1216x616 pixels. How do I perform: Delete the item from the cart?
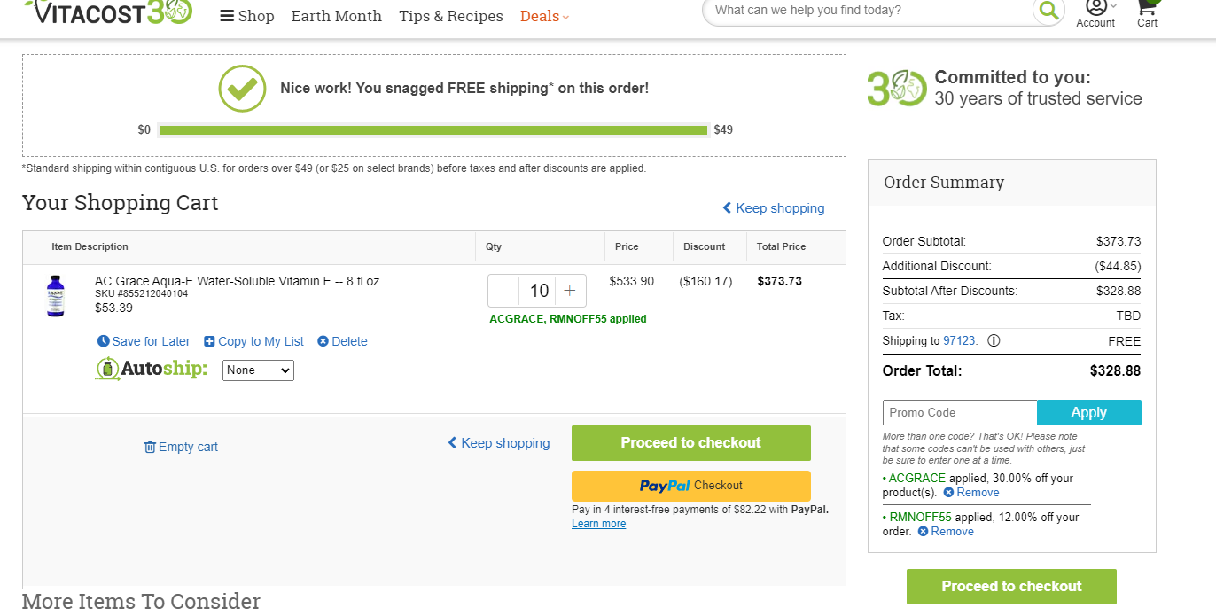[342, 341]
